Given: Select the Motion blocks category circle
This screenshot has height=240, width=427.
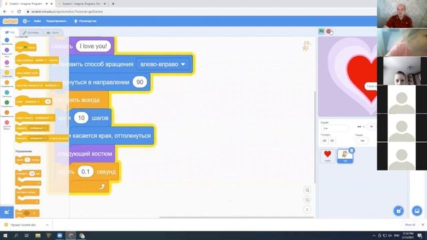Looking at the screenshot, I should (x=7, y=40).
